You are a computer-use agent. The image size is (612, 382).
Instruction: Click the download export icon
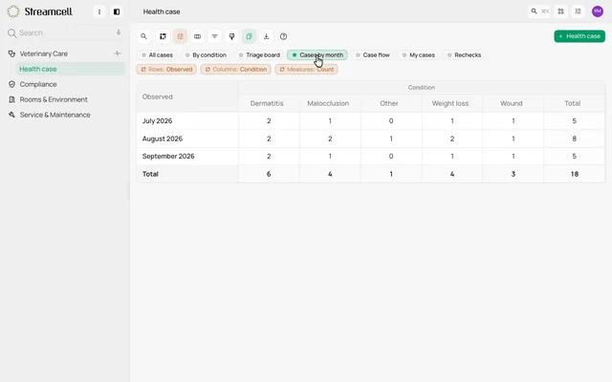click(x=266, y=36)
